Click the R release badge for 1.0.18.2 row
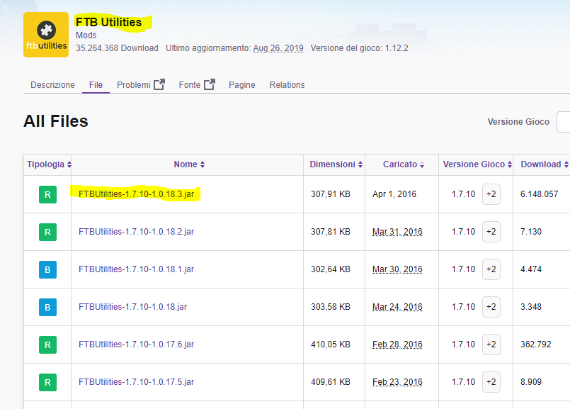570x409 pixels. [47, 232]
